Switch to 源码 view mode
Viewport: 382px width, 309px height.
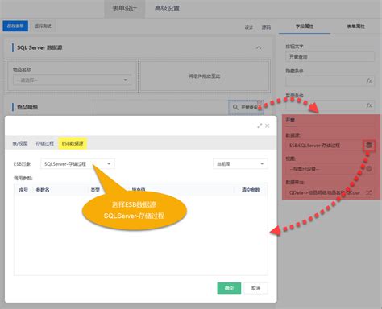[266, 27]
